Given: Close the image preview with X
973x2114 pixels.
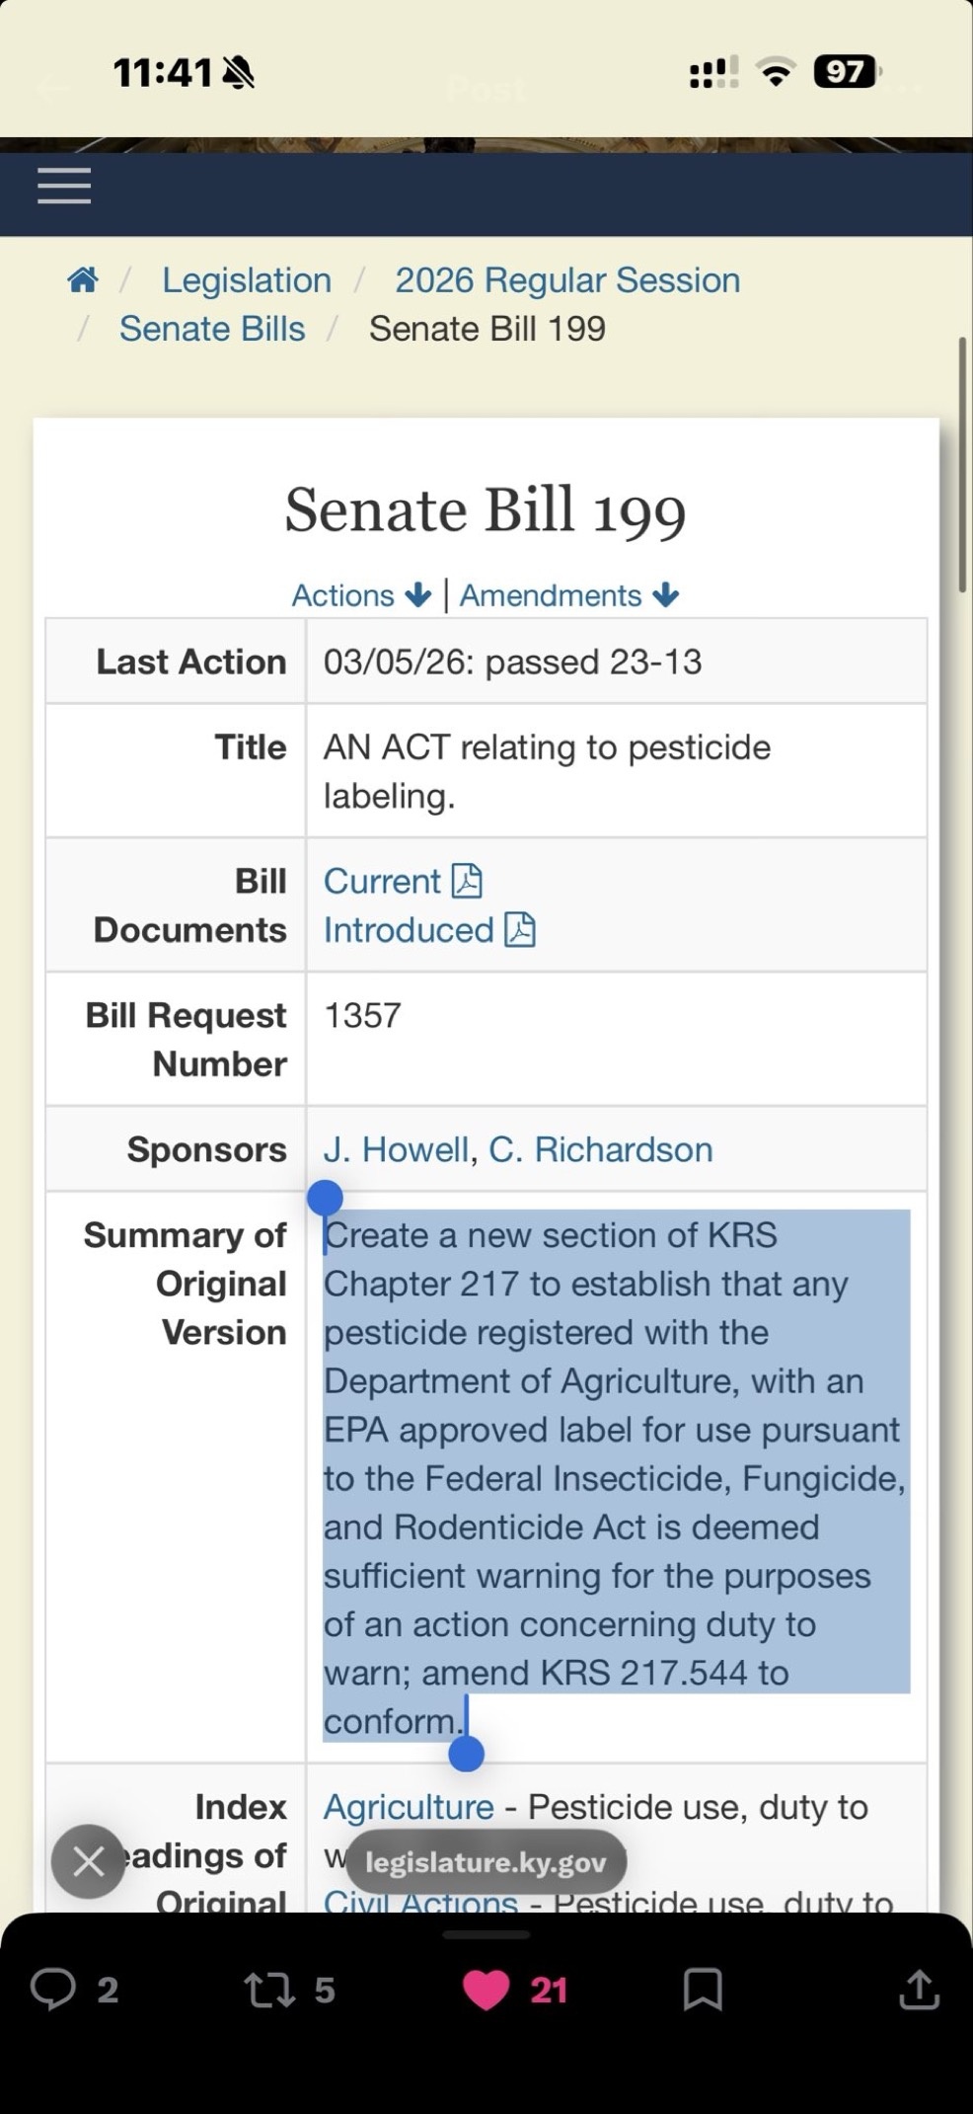Looking at the screenshot, I should click(89, 1861).
